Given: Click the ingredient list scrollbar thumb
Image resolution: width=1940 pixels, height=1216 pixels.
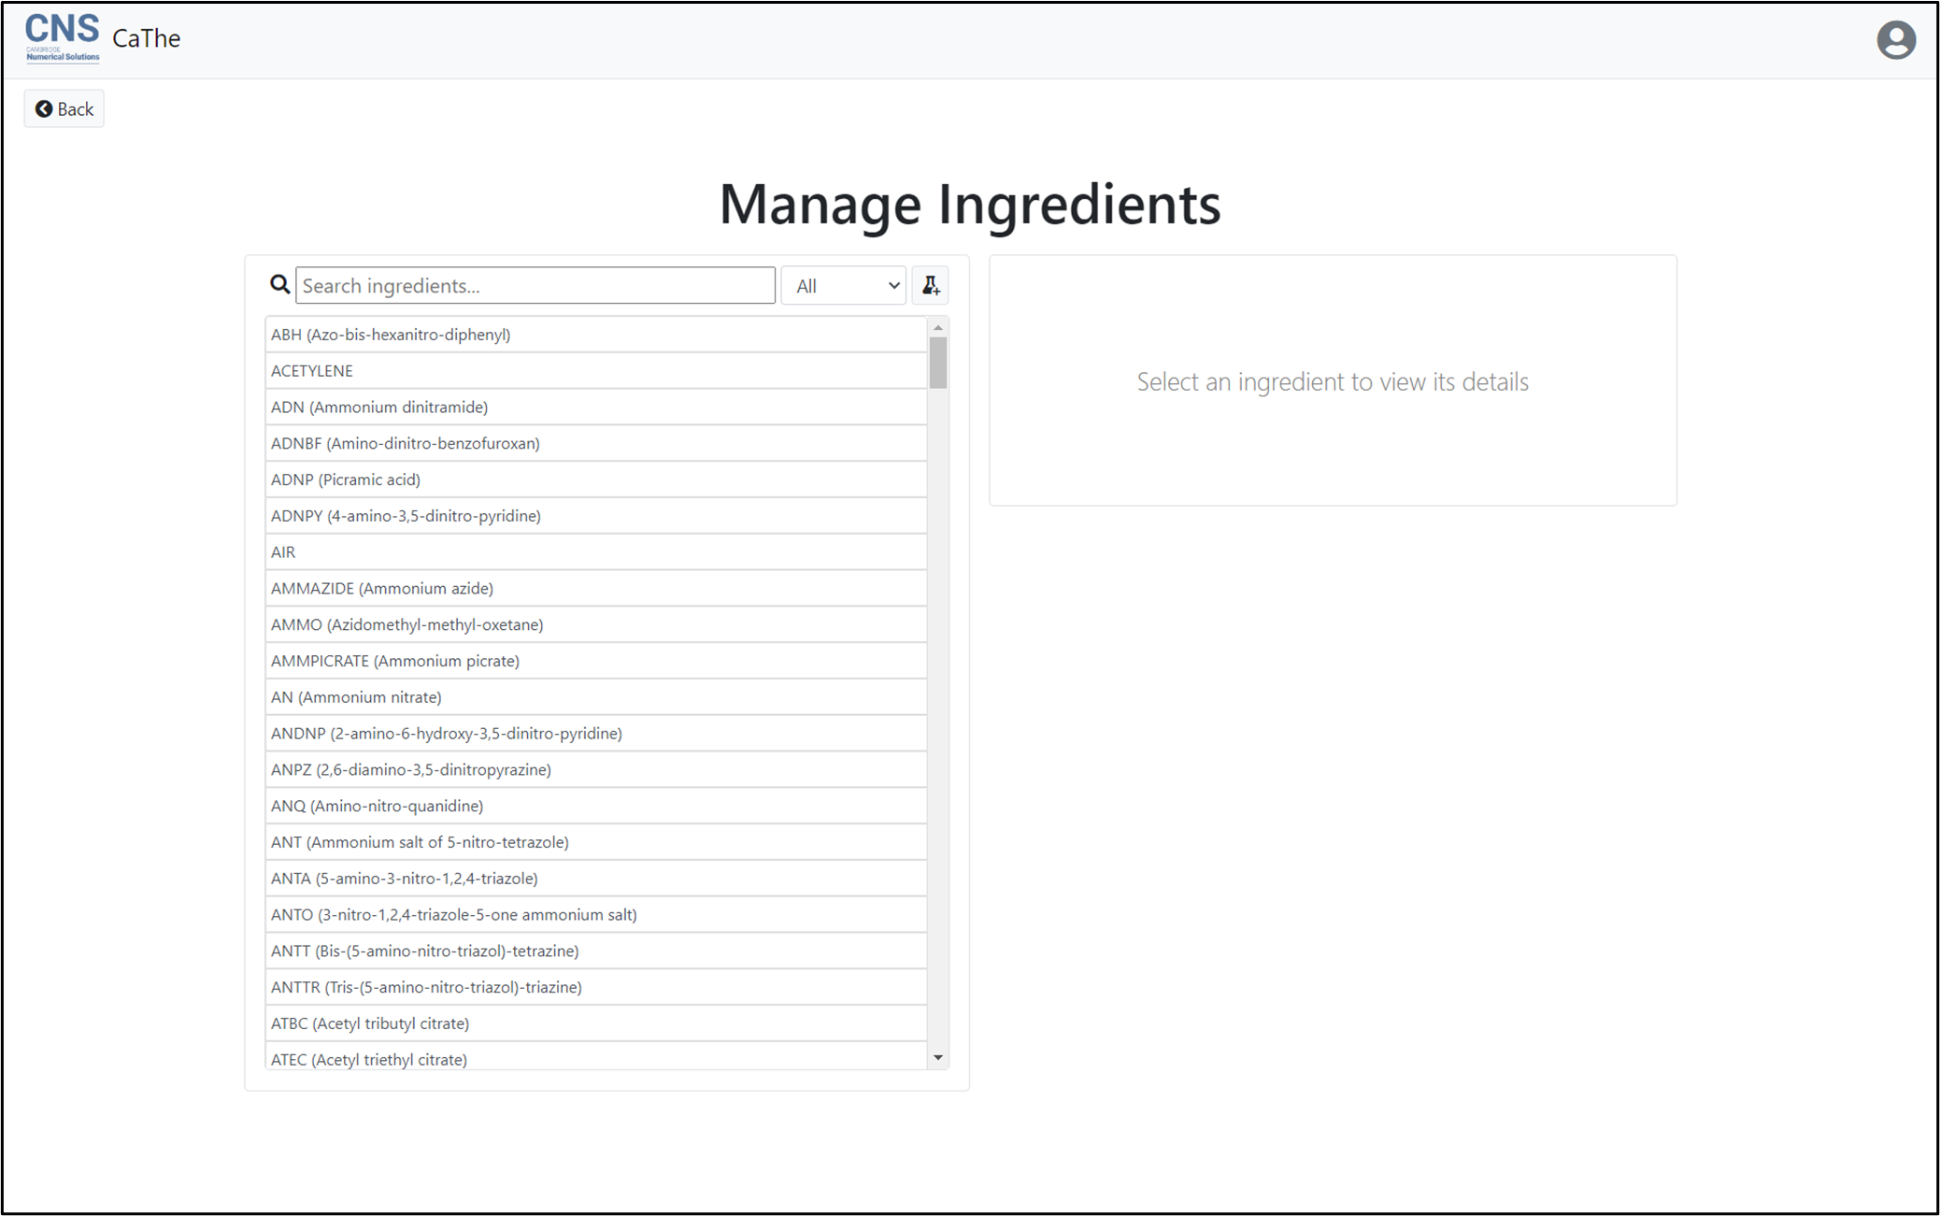Looking at the screenshot, I should [x=938, y=362].
